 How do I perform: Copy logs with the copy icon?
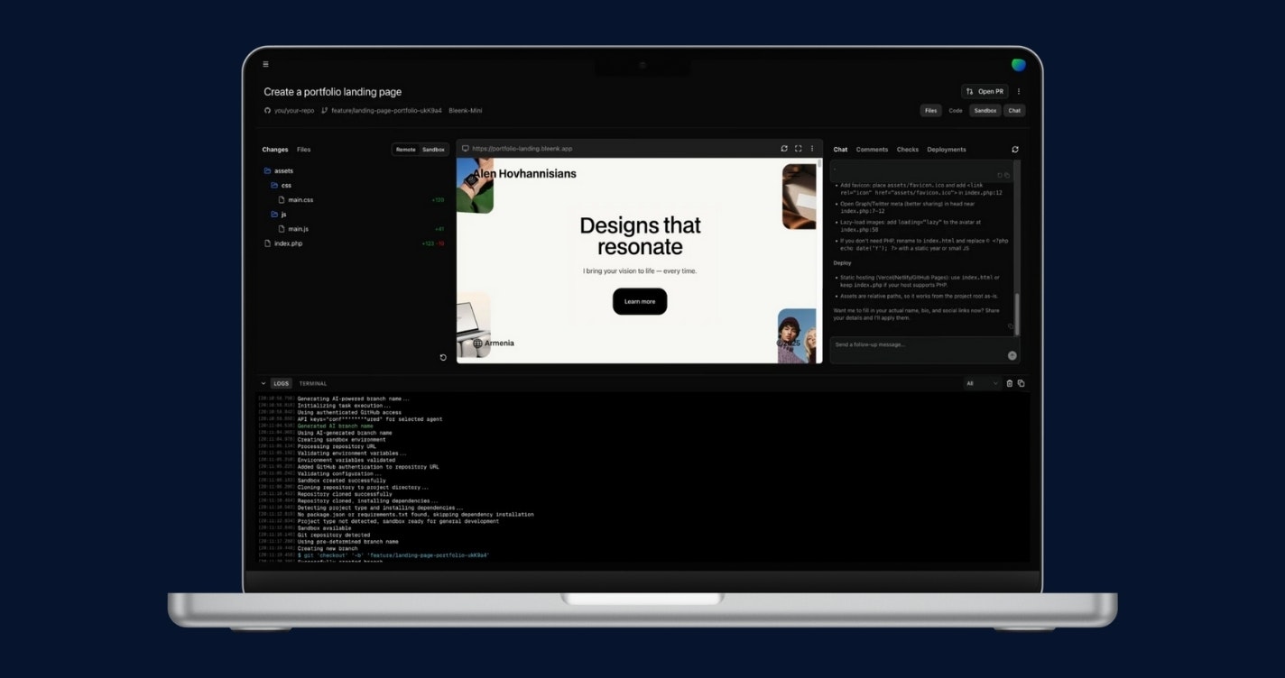tap(1021, 383)
